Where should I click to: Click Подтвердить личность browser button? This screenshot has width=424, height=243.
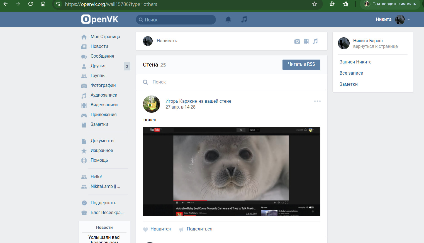390,4
